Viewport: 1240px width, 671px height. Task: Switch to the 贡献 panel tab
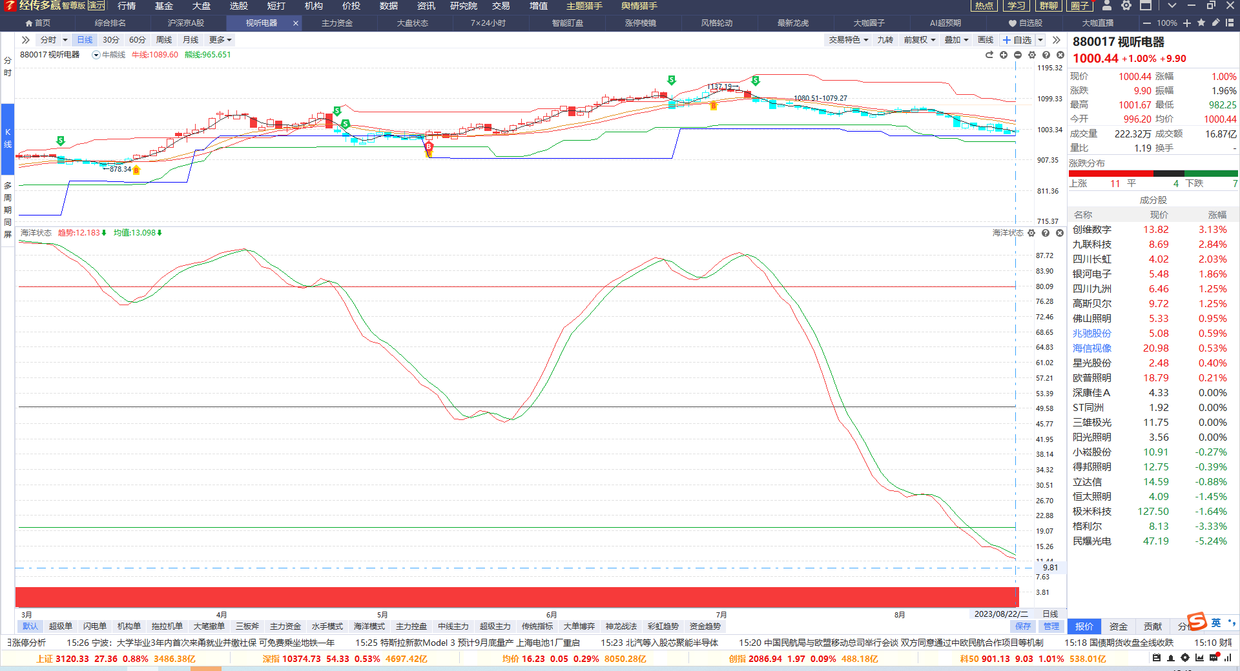pos(1153,626)
